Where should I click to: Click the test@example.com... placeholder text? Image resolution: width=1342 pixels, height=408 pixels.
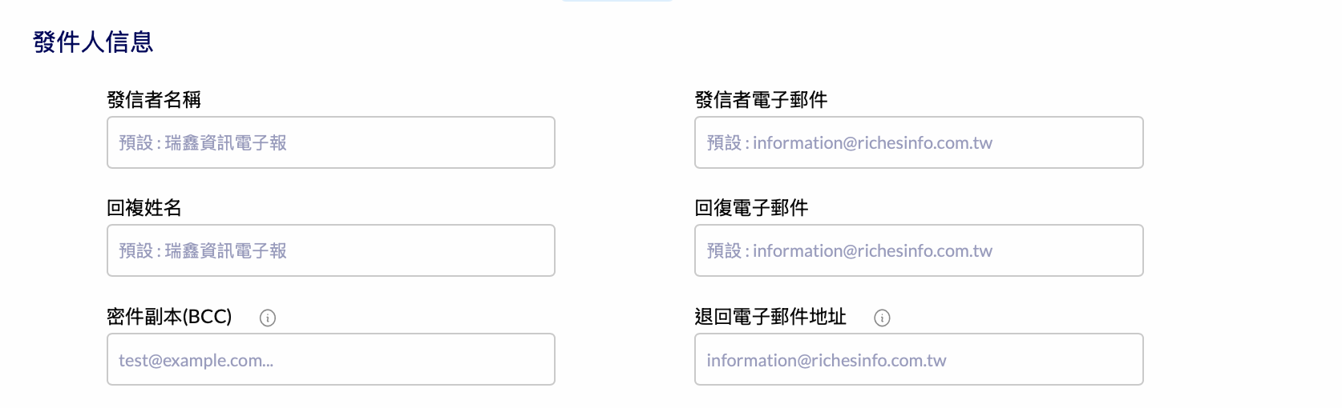click(x=196, y=360)
